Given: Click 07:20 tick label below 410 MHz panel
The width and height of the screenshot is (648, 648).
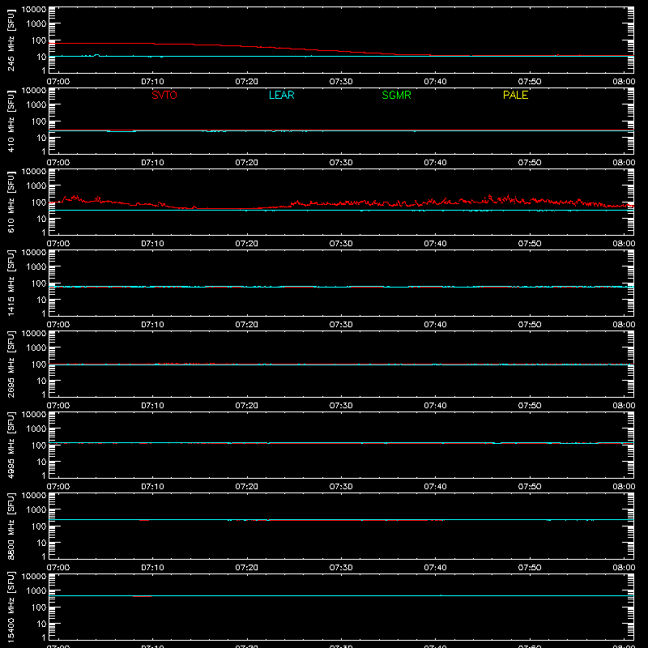Looking at the screenshot, I should click(x=247, y=163).
